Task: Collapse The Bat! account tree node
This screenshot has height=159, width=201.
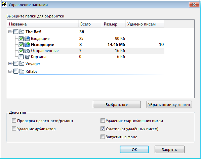Action: pos(10,32)
